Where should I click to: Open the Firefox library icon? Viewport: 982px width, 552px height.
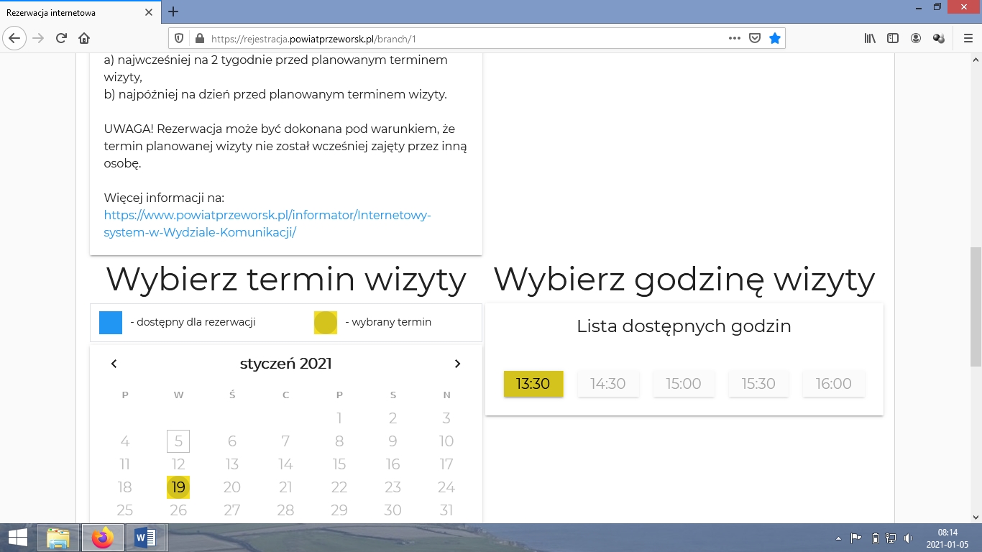(x=870, y=38)
